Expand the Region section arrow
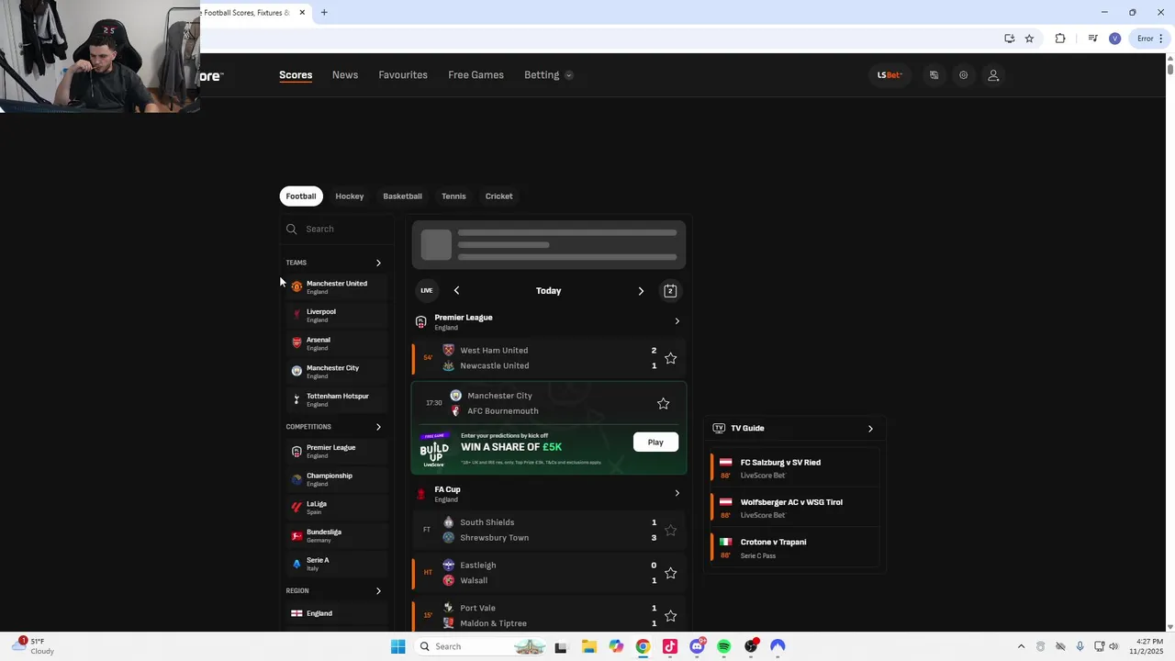 pos(378,591)
